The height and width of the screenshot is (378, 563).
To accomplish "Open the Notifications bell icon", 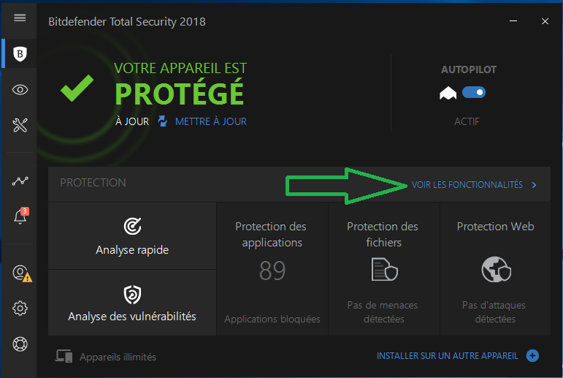I will [x=20, y=216].
